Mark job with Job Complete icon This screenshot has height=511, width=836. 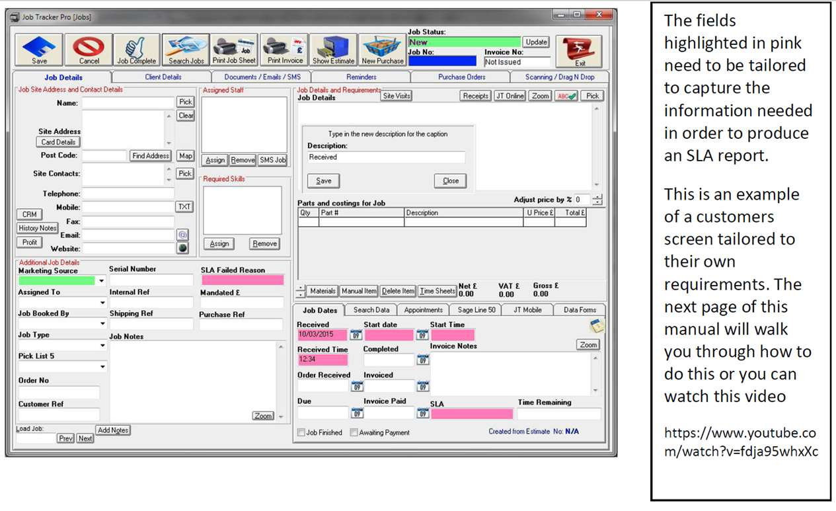(x=137, y=50)
